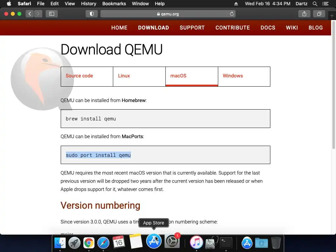Image resolution: width=336 pixels, height=252 pixels.
Task: Open the Apple menu
Action: (9, 4)
